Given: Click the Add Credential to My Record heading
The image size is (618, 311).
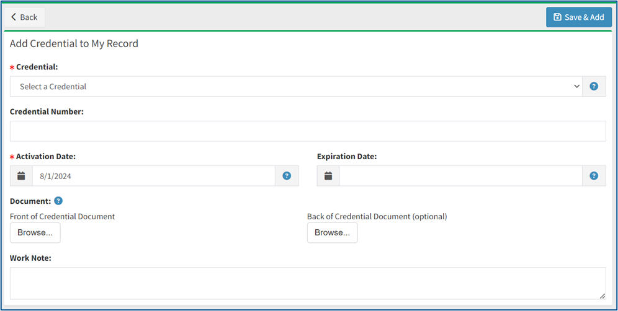Looking at the screenshot, I should click(74, 44).
